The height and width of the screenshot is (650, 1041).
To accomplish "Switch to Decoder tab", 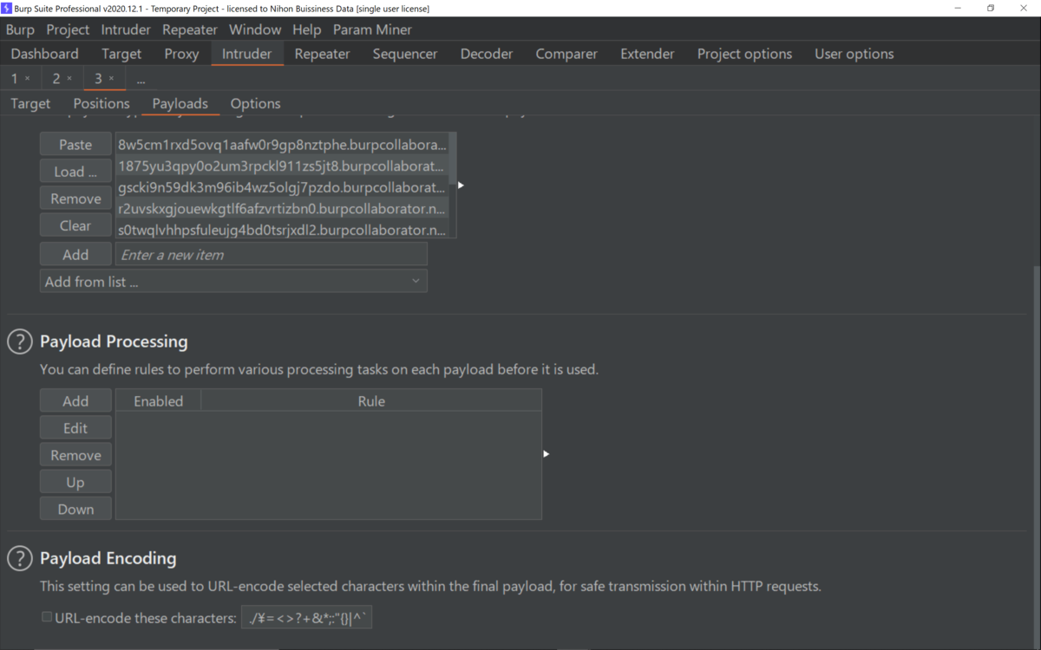I will (487, 54).
